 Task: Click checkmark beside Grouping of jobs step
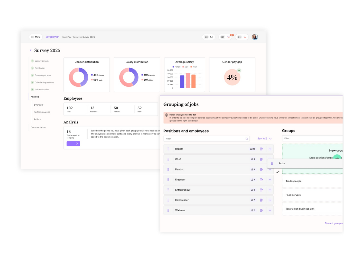coord(32,75)
